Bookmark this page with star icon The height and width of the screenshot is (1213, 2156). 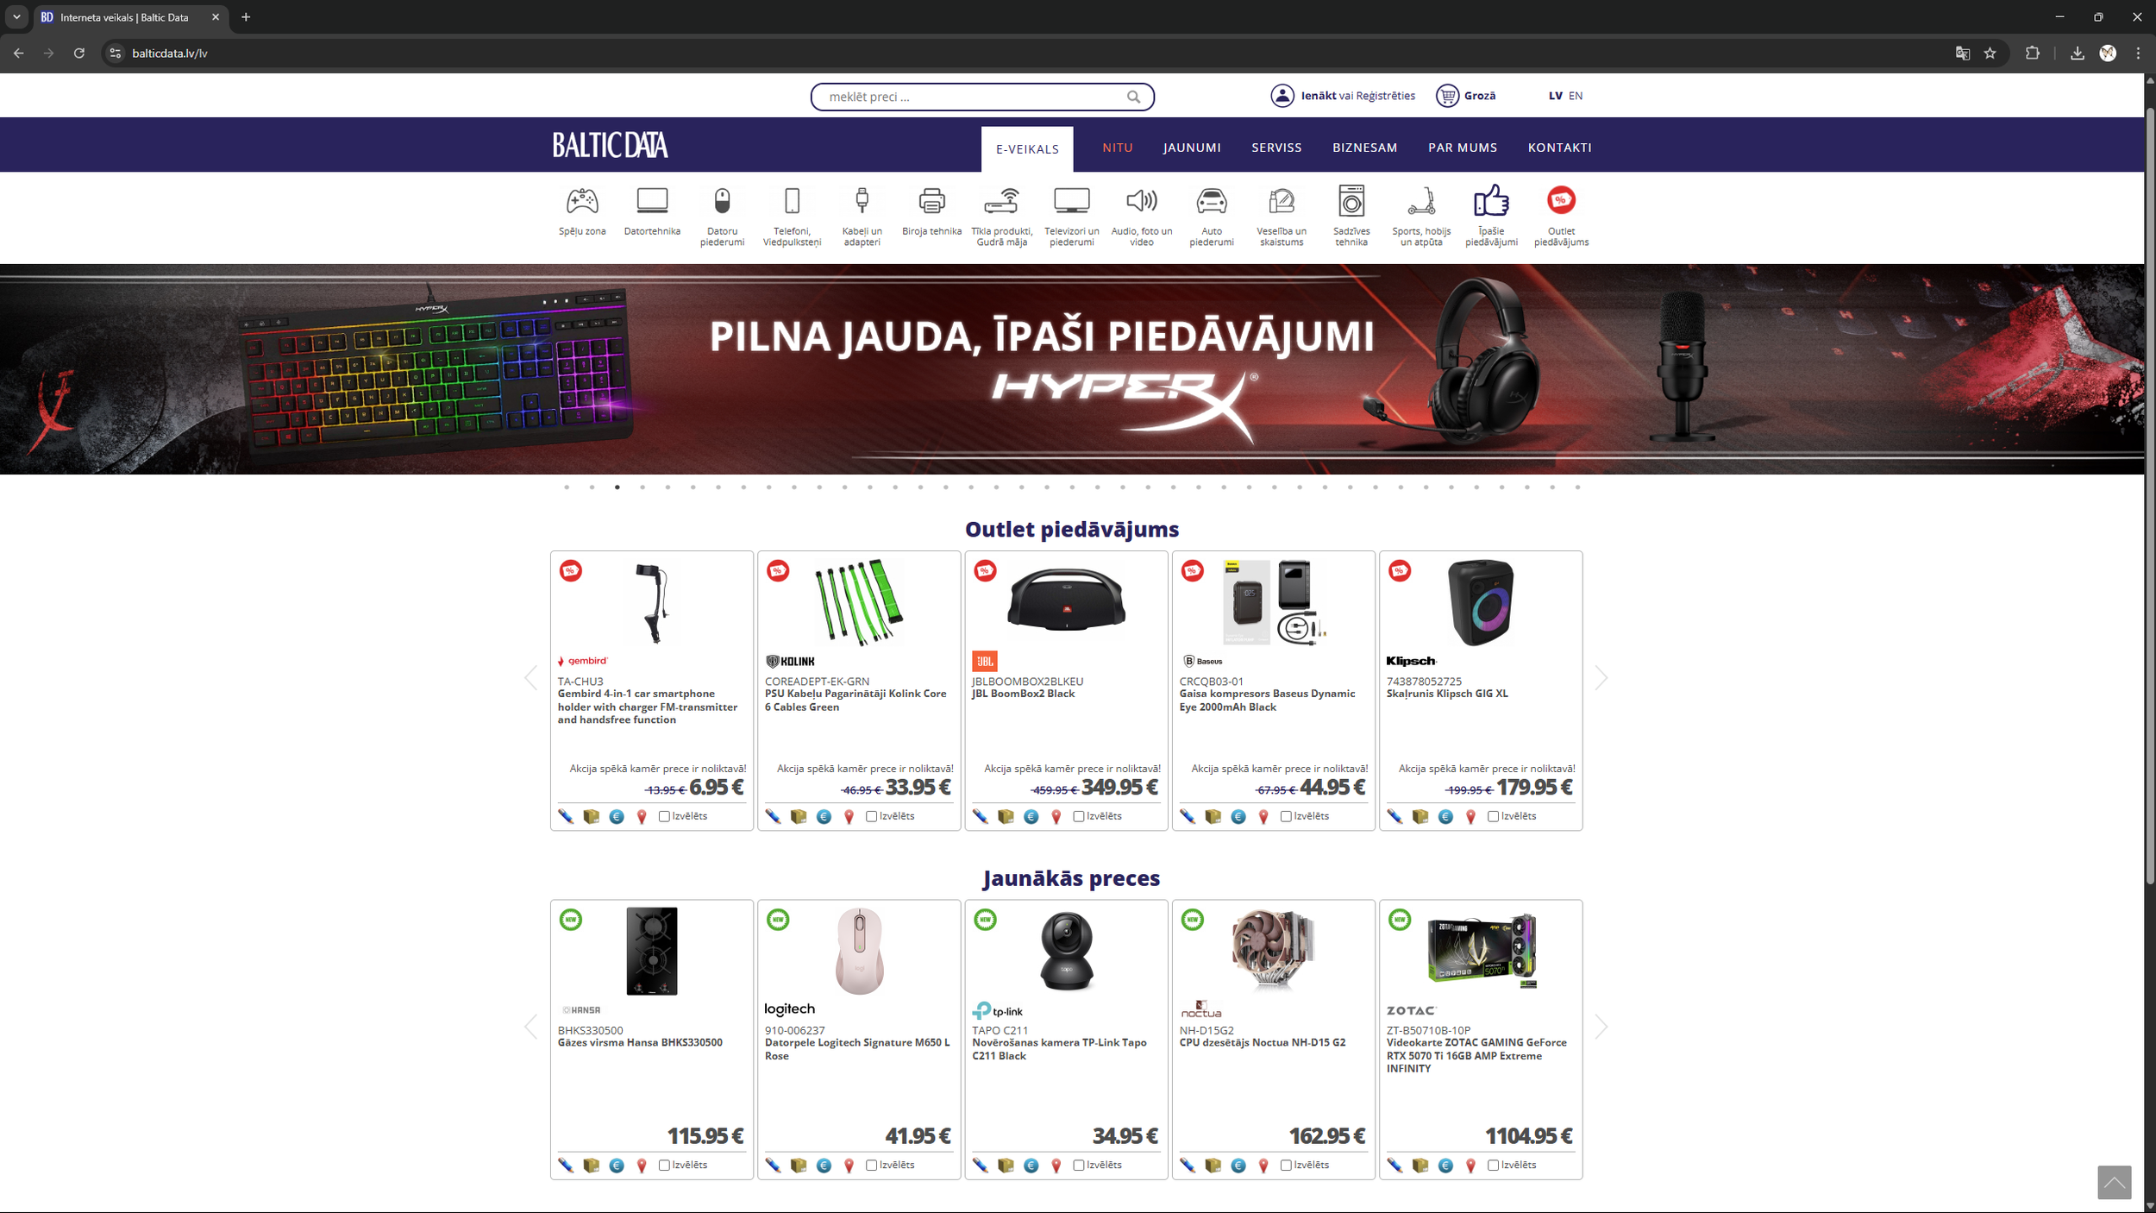point(1990,53)
